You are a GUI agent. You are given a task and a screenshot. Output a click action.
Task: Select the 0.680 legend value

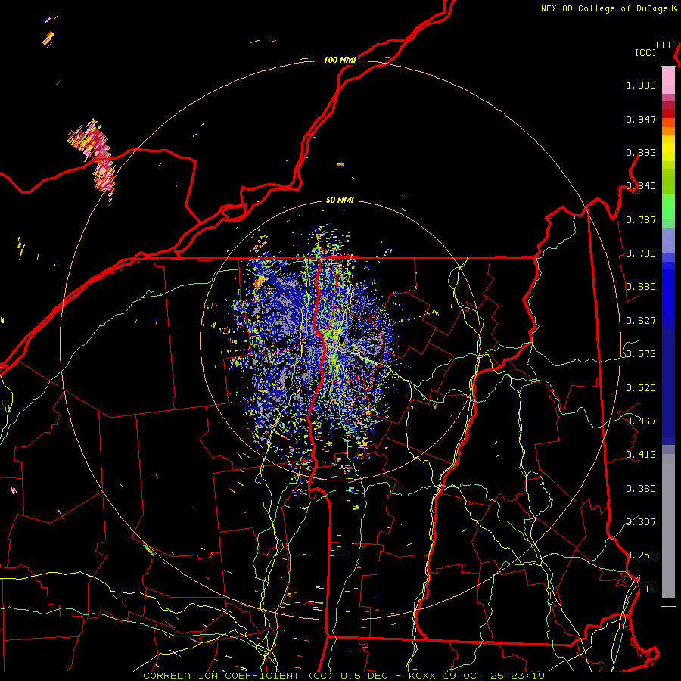pos(641,287)
